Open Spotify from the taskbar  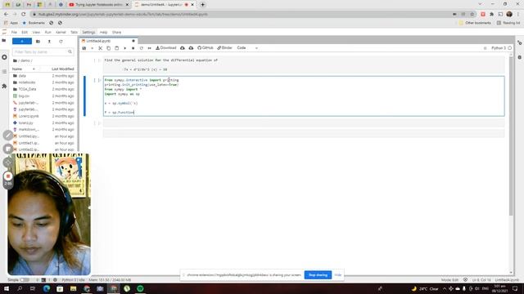[140, 288]
